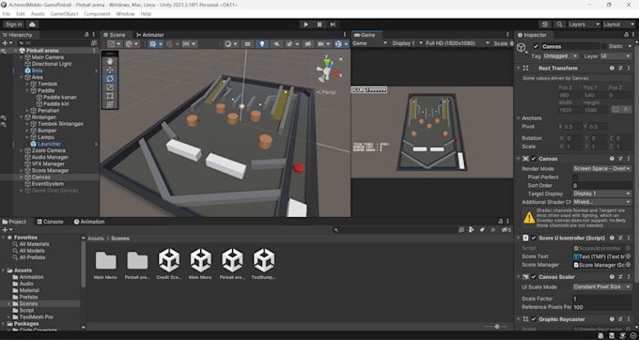Image resolution: width=639 pixels, height=340 pixels.
Task: Toggle the Canvas component enabled checkbox
Action: click(534, 159)
